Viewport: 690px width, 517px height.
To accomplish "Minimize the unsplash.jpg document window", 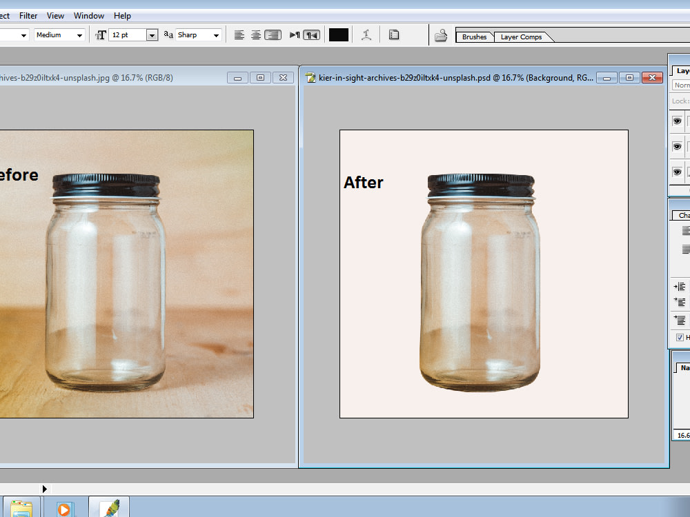I will click(237, 78).
